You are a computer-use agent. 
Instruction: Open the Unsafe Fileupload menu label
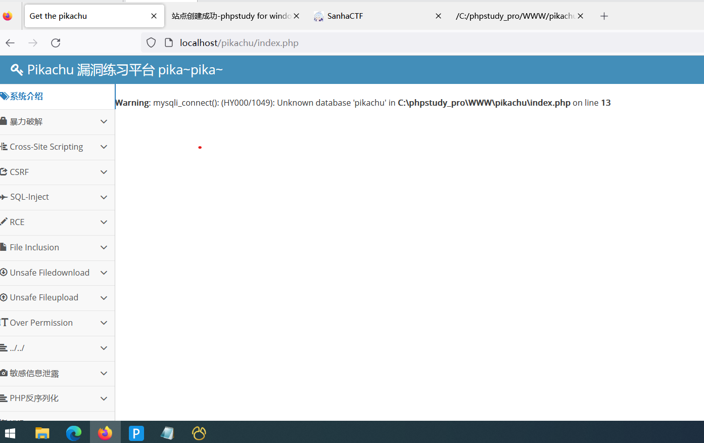[44, 297]
